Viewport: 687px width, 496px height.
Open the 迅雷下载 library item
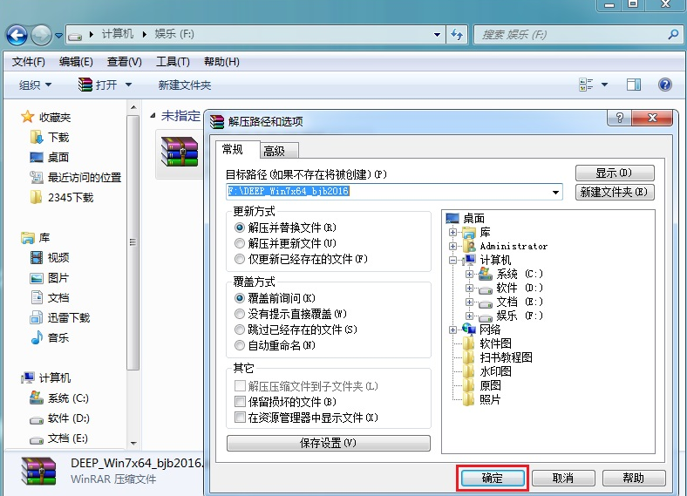tap(68, 317)
